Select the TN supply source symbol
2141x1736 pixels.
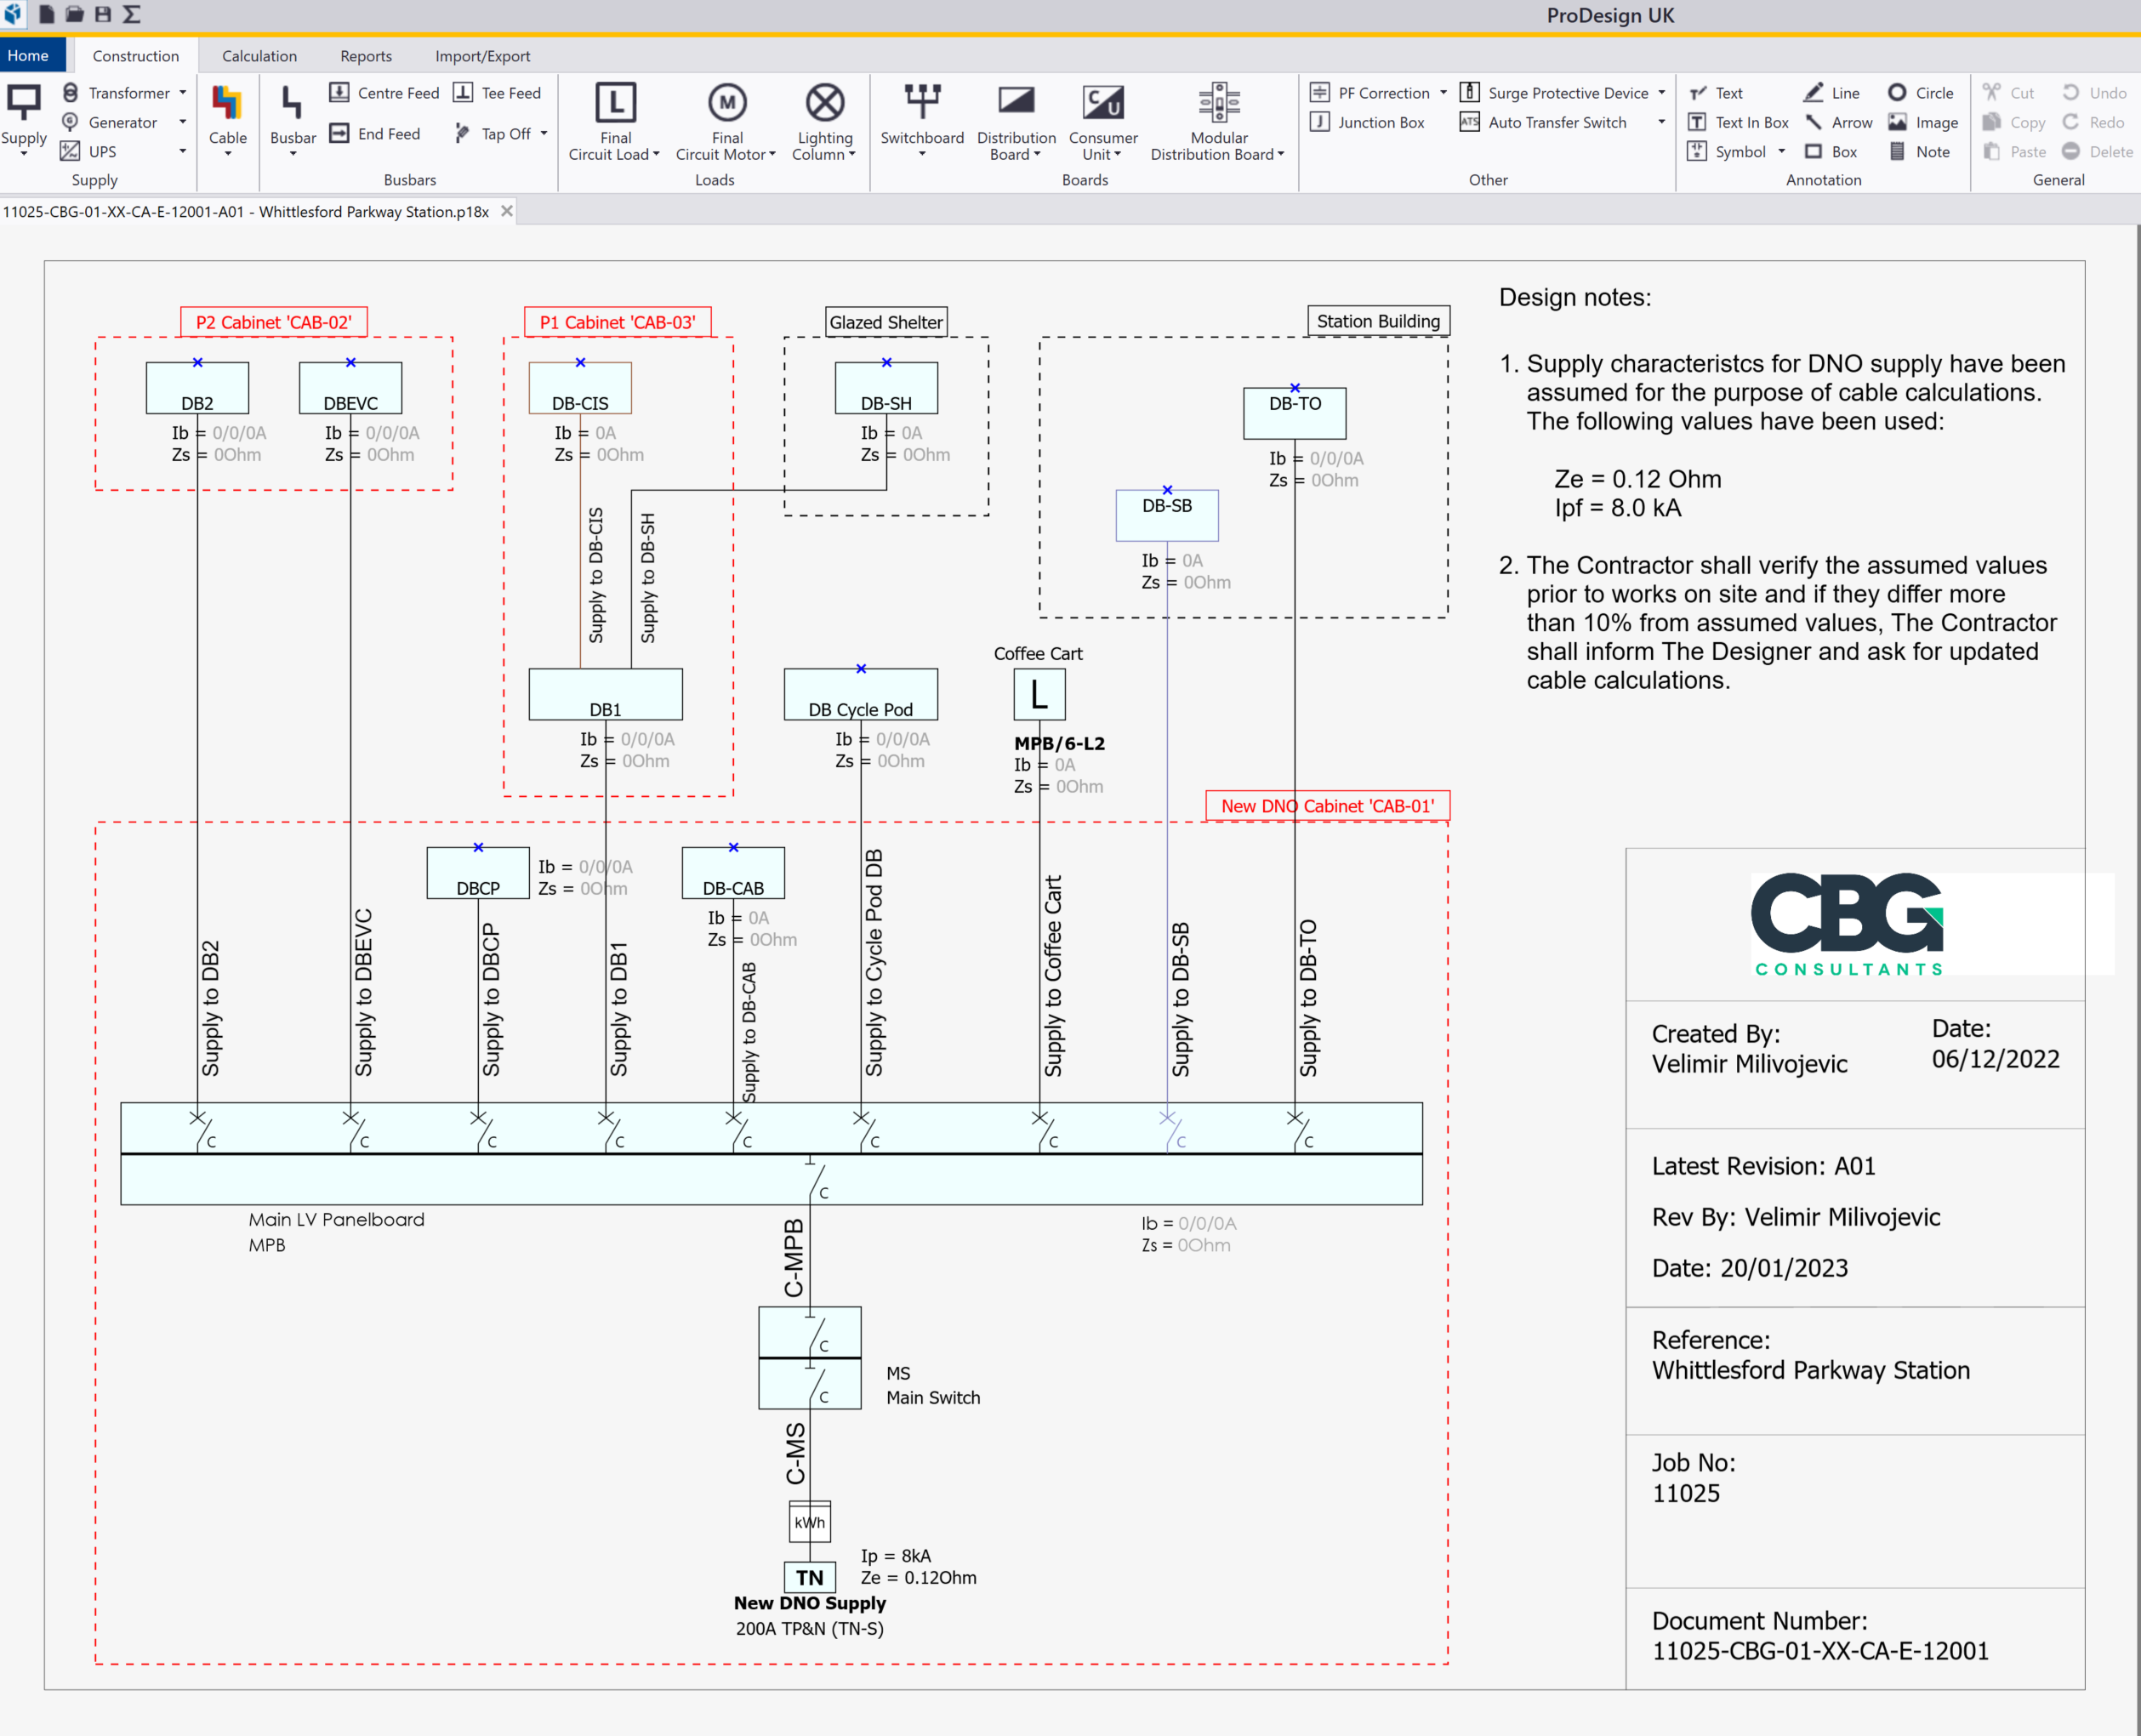(x=810, y=1577)
